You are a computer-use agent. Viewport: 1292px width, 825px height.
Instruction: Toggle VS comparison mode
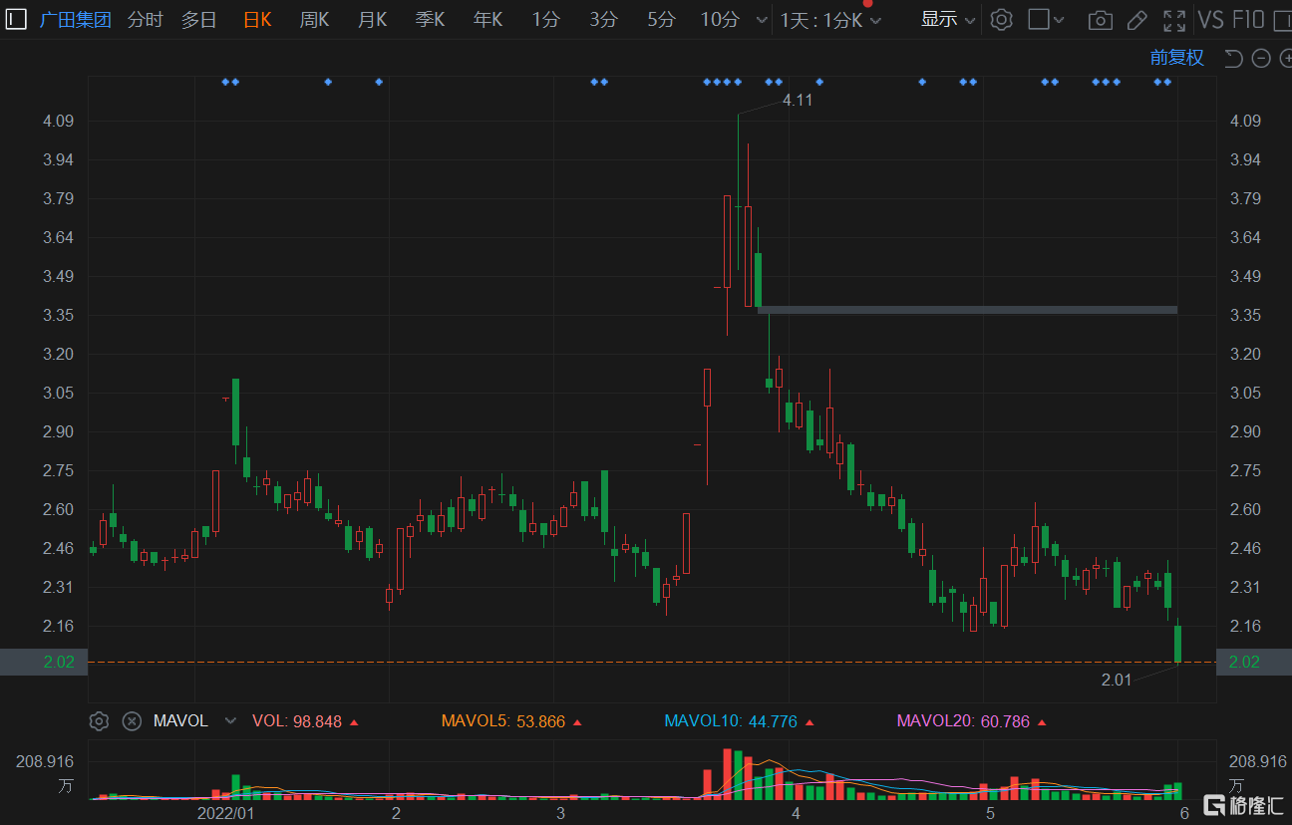click(1211, 20)
